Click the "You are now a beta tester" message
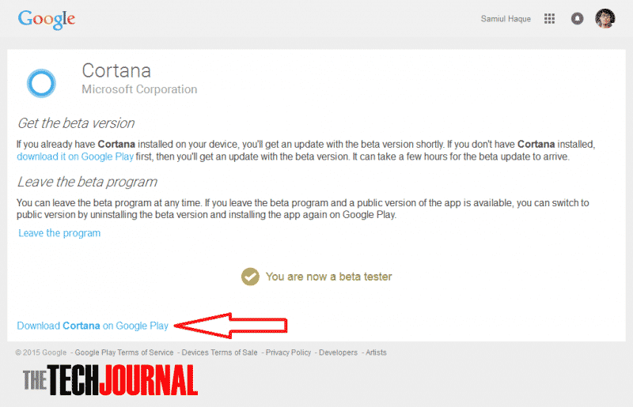The height and width of the screenshot is (407, 633). pos(328,277)
